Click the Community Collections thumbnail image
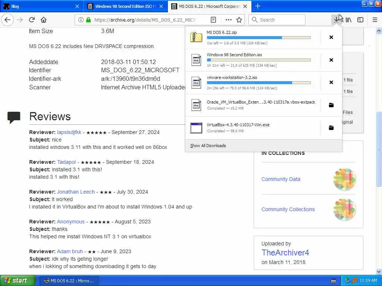Viewport: 382px width, 286px height. 344,210
